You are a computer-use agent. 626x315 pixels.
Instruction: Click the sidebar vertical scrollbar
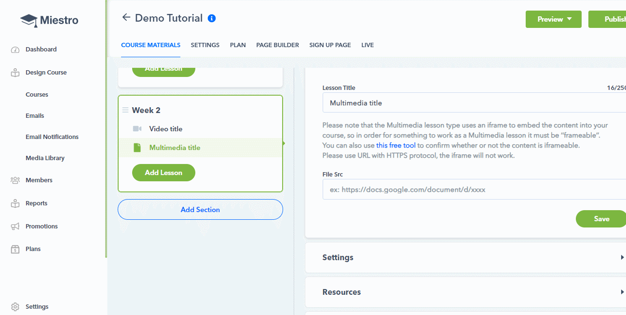tap(106, 130)
